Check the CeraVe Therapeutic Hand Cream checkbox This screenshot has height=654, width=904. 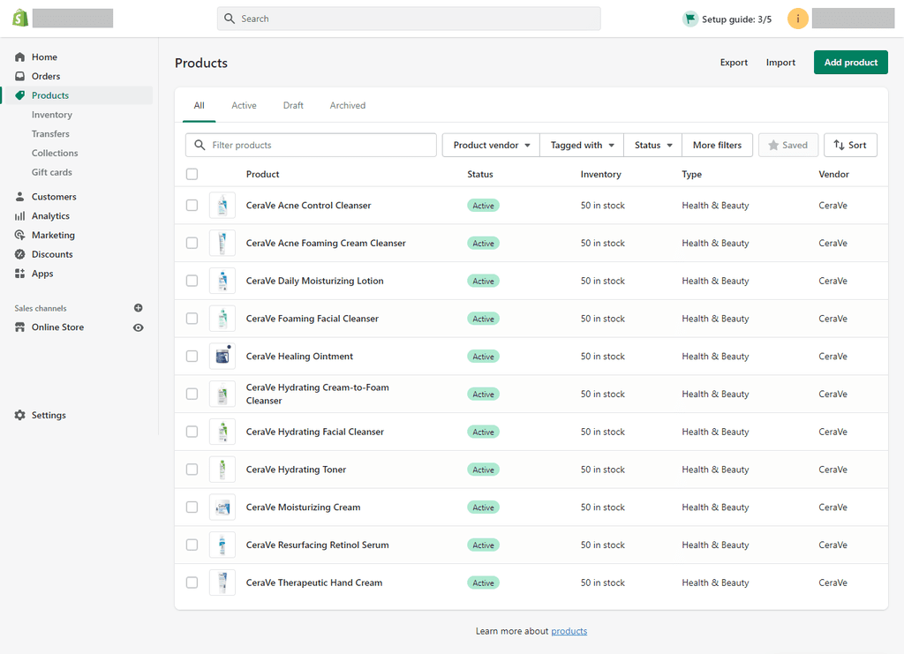(192, 583)
